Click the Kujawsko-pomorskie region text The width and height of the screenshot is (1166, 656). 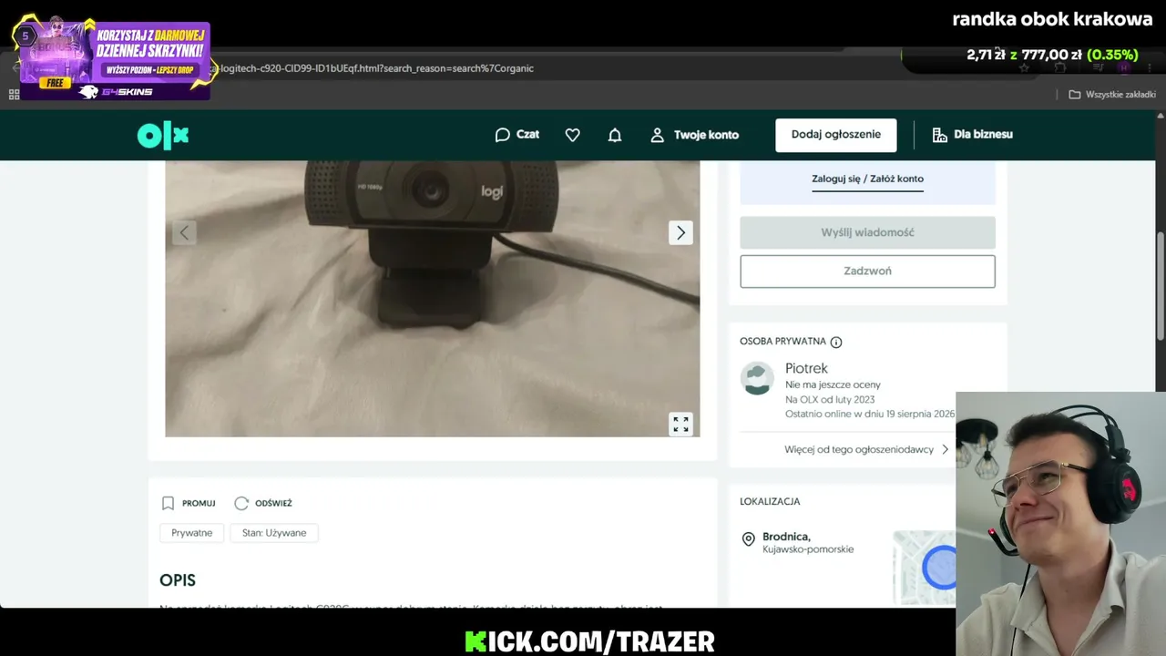coord(808,549)
